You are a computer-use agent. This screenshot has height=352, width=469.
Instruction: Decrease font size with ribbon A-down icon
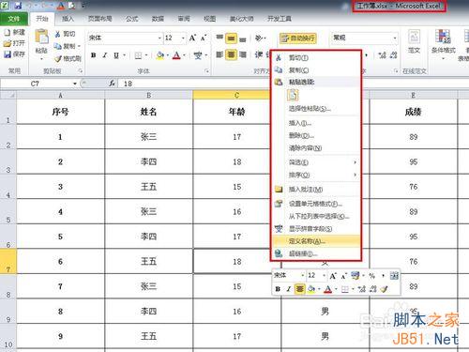point(204,38)
